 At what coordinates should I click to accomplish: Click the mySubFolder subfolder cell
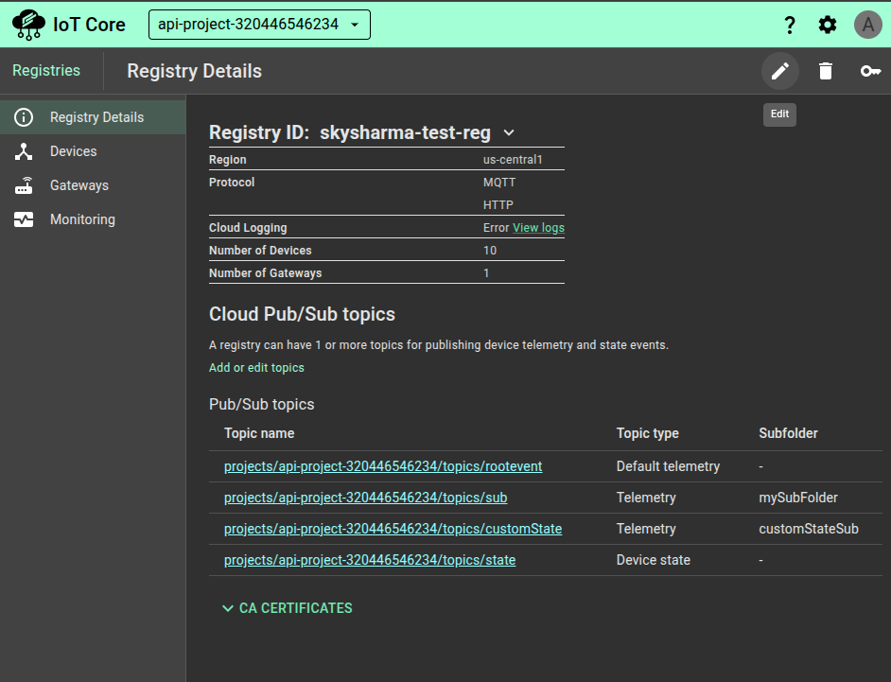click(797, 498)
